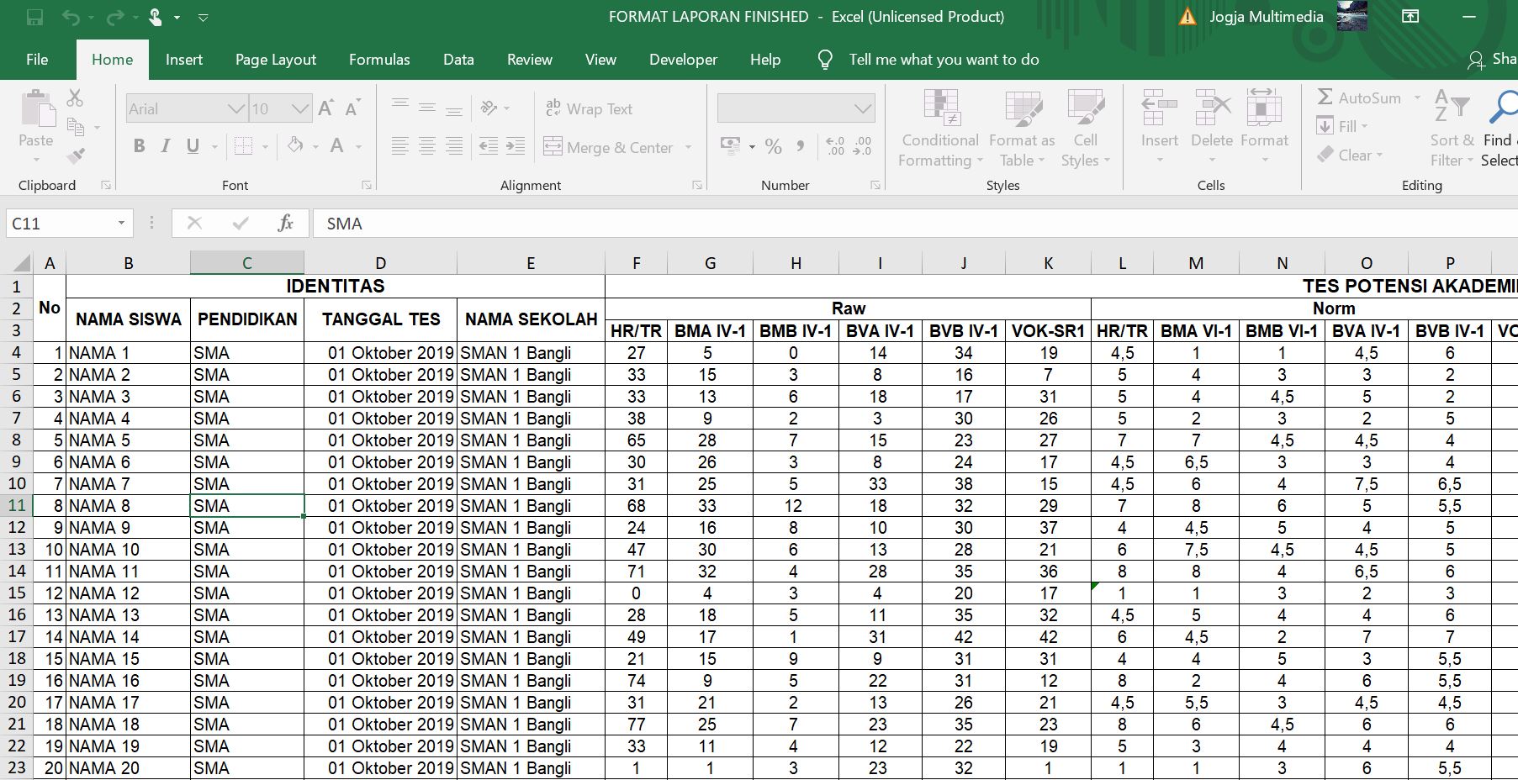Image resolution: width=1518 pixels, height=780 pixels.
Task: Click the Insert Function fx icon
Action: tap(285, 223)
